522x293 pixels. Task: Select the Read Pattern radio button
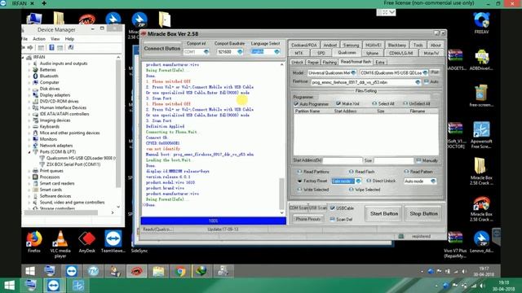tap(406, 172)
